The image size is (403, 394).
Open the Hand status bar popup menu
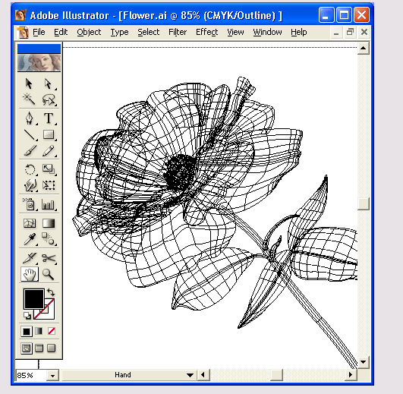(x=190, y=375)
